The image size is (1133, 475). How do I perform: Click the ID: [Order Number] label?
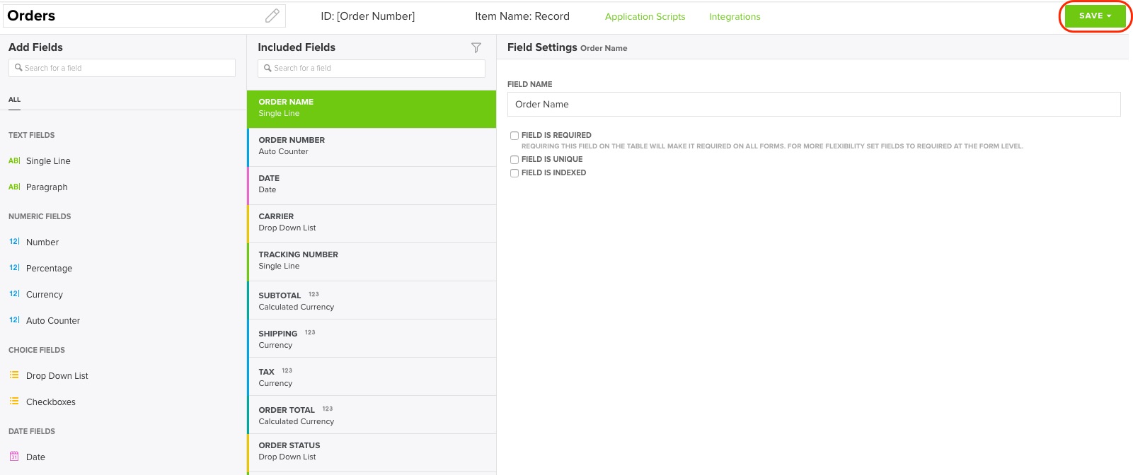point(368,16)
